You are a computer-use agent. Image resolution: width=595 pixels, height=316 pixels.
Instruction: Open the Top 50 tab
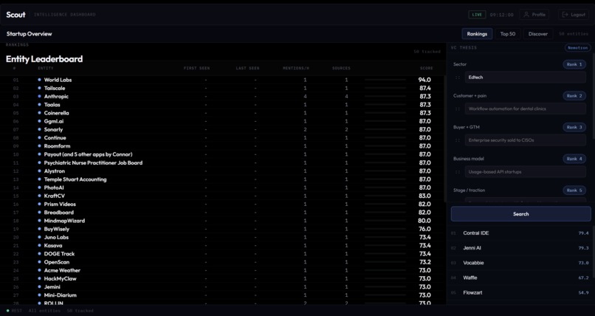pos(508,34)
